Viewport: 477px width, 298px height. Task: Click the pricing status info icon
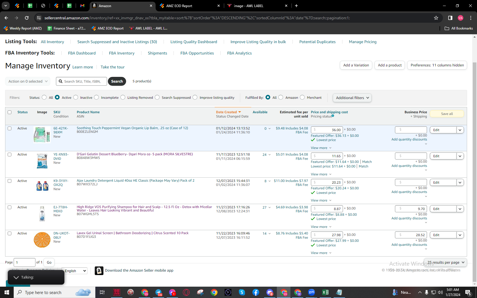(x=333, y=116)
